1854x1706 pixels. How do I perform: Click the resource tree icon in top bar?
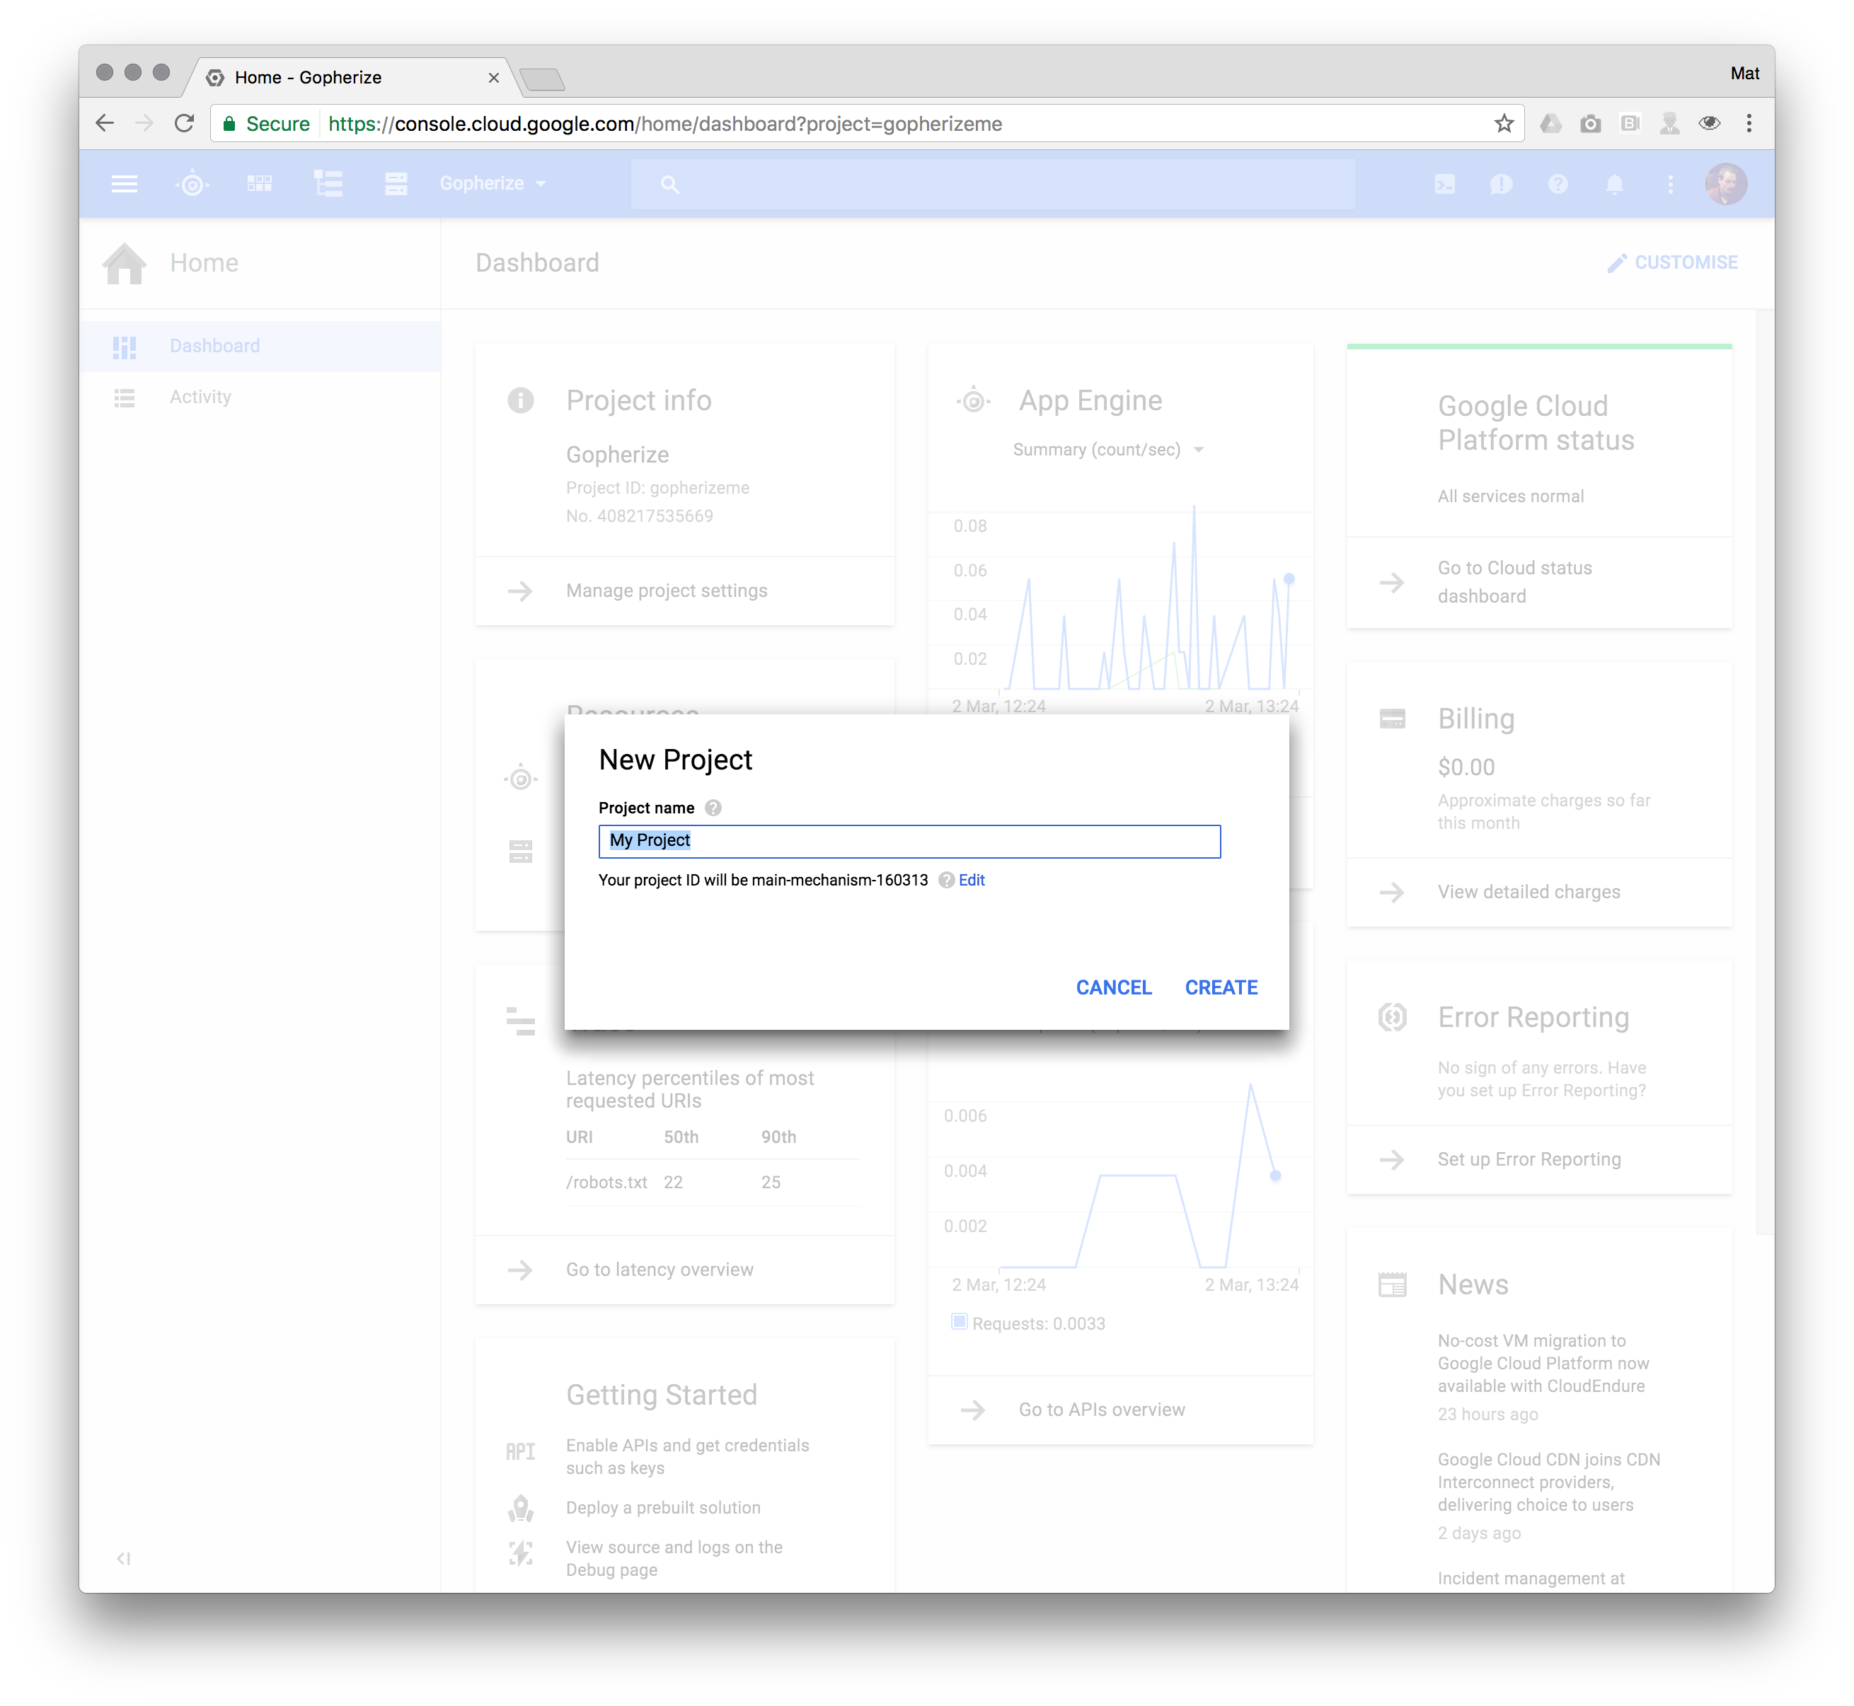[x=328, y=184]
